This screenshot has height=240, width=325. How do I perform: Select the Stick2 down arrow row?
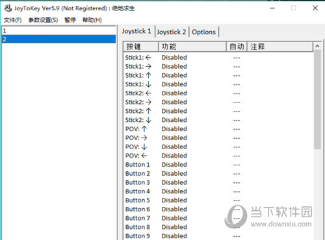[x=218, y=120]
